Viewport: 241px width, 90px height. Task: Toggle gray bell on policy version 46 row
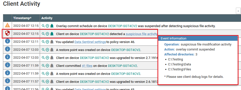point(52,42)
